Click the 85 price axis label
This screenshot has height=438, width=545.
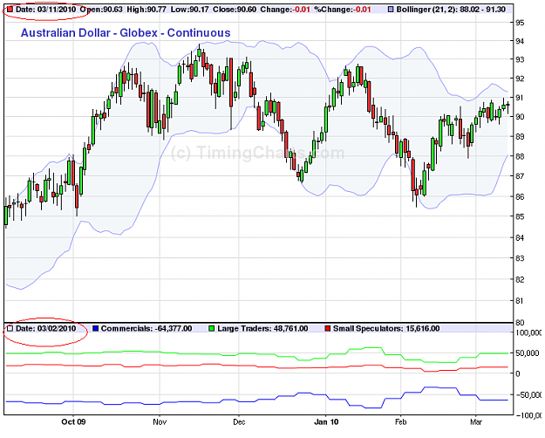click(x=520, y=216)
